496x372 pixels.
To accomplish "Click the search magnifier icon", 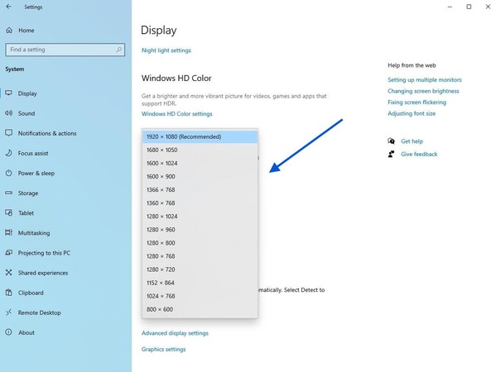I will (119, 50).
